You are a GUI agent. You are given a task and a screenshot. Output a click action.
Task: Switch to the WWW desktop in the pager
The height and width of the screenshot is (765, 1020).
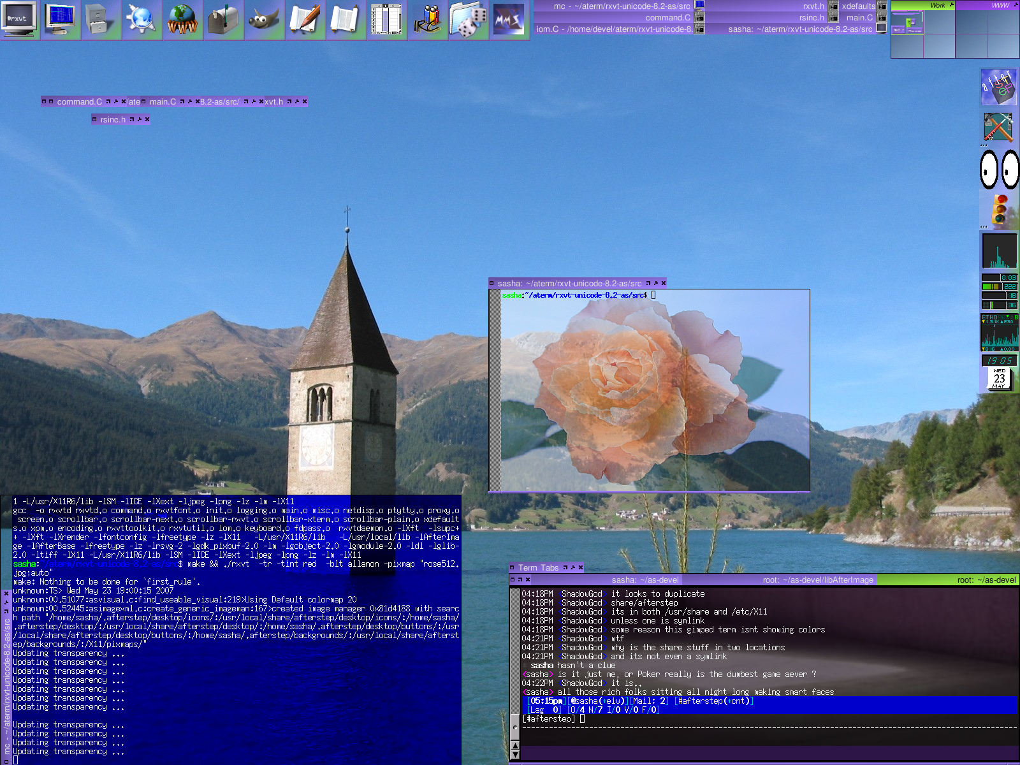coord(987,5)
